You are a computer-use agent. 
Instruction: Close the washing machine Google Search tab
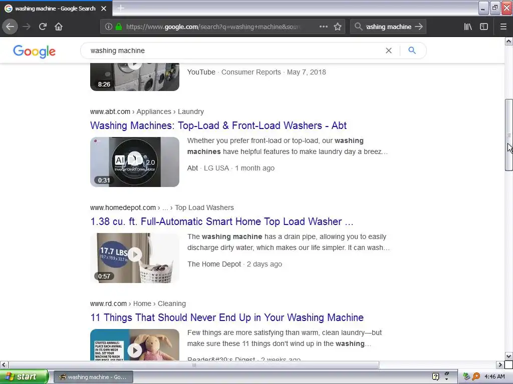104,8
